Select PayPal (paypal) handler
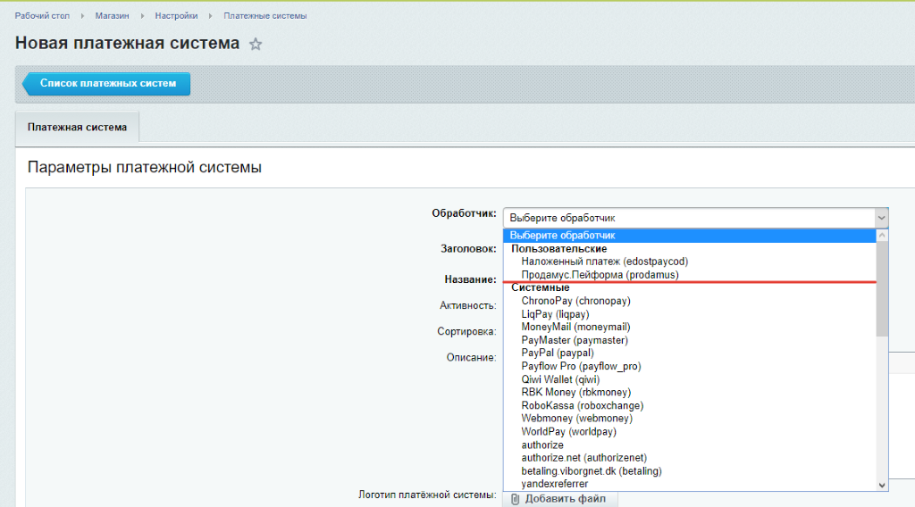The height and width of the screenshot is (507, 915). point(558,353)
